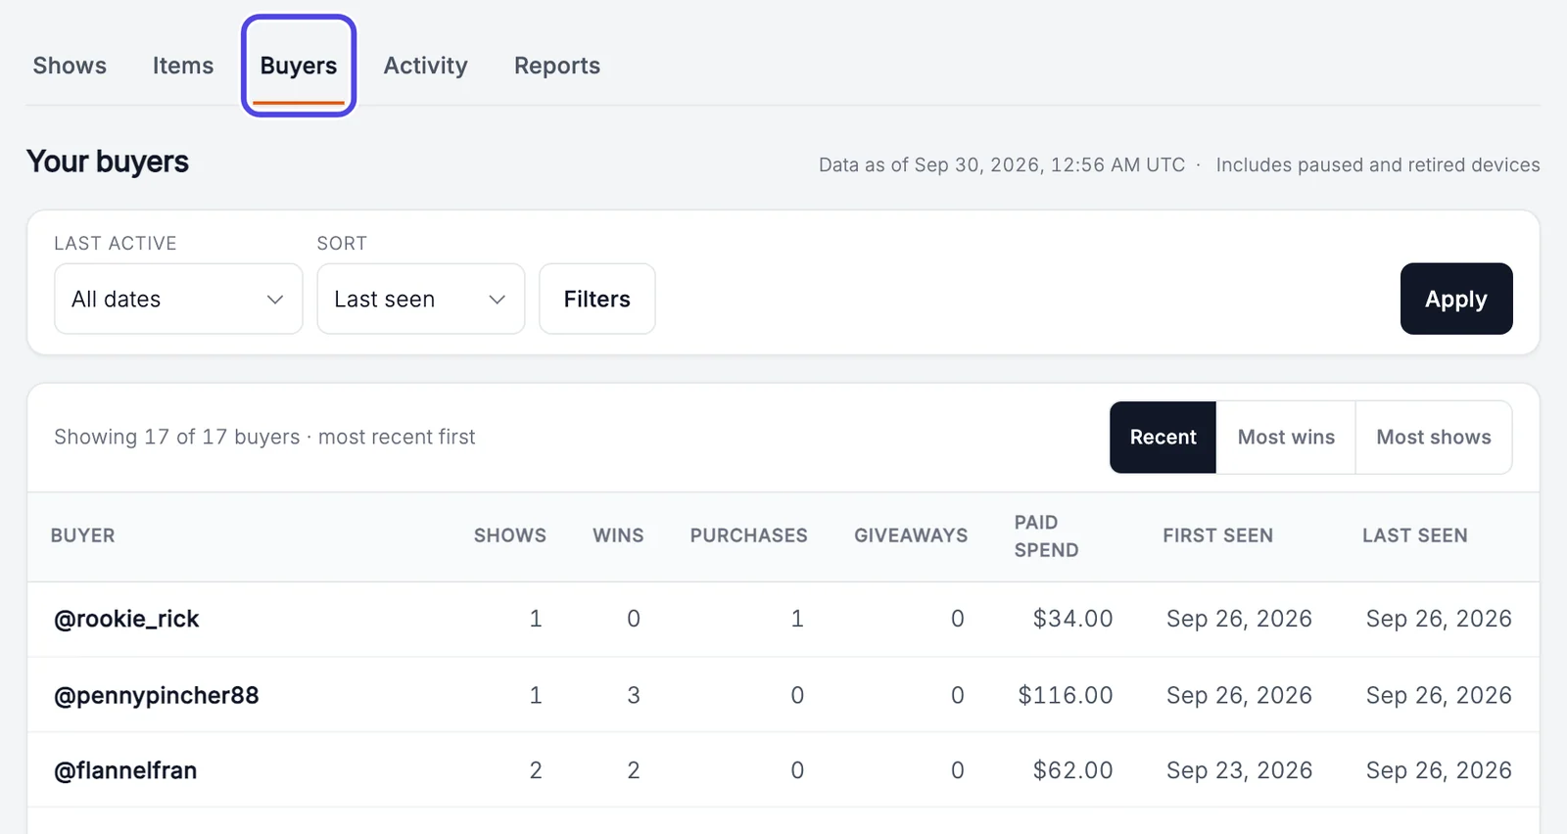
Task: Open the Reports tab
Action: point(557,66)
